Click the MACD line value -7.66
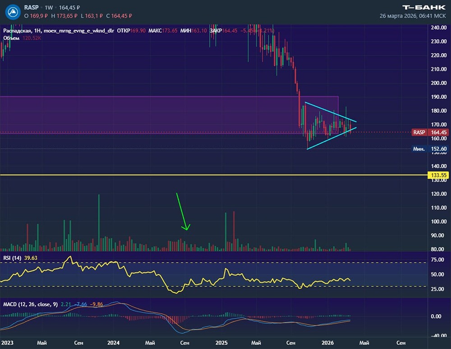 pos(81,304)
